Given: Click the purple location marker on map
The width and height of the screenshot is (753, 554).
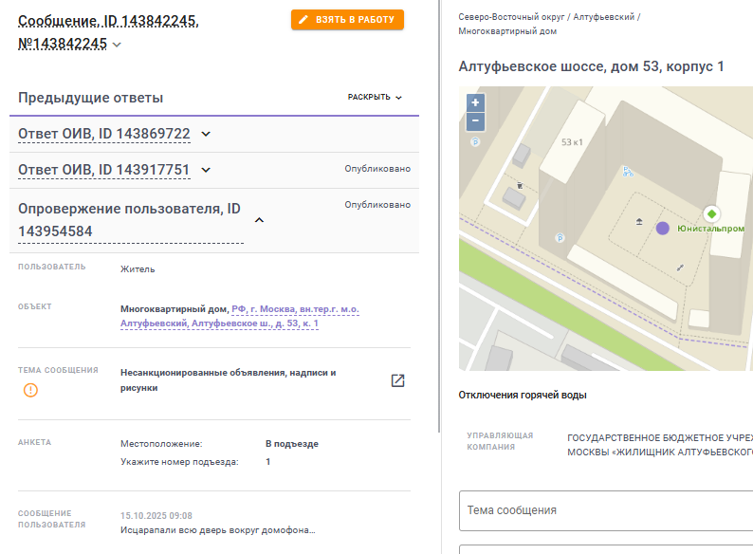Looking at the screenshot, I should click(x=663, y=229).
